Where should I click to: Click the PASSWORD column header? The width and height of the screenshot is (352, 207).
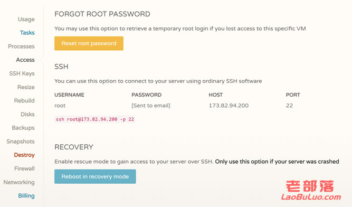click(147, 95)
